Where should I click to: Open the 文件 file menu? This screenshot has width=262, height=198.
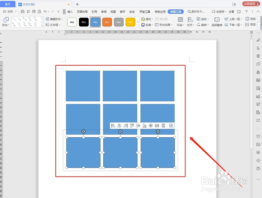[x=10, y=11]
